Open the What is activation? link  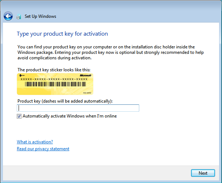pos(35,142)
